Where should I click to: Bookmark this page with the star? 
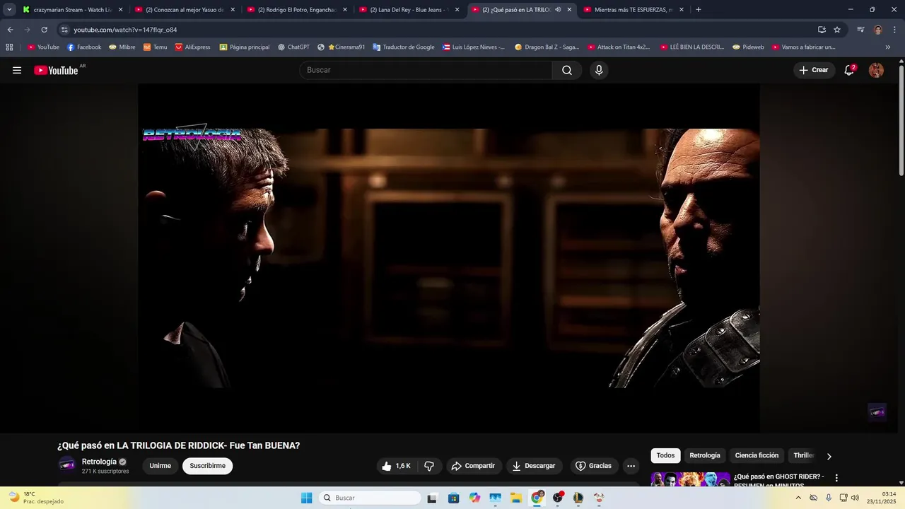tap(837, 30)
